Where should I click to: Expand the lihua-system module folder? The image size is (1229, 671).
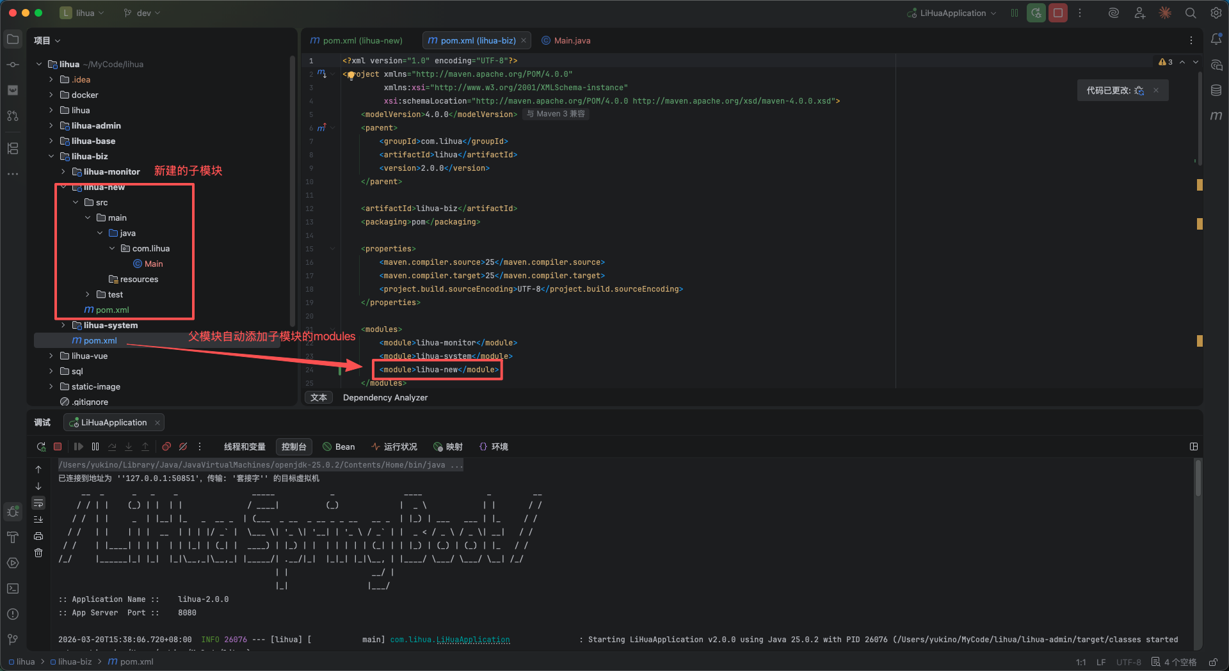[63, 325]
